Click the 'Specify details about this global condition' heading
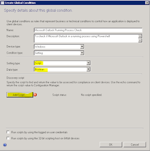Image resolution: width=150 pixels, height=151 pixels. coord(38,11)
